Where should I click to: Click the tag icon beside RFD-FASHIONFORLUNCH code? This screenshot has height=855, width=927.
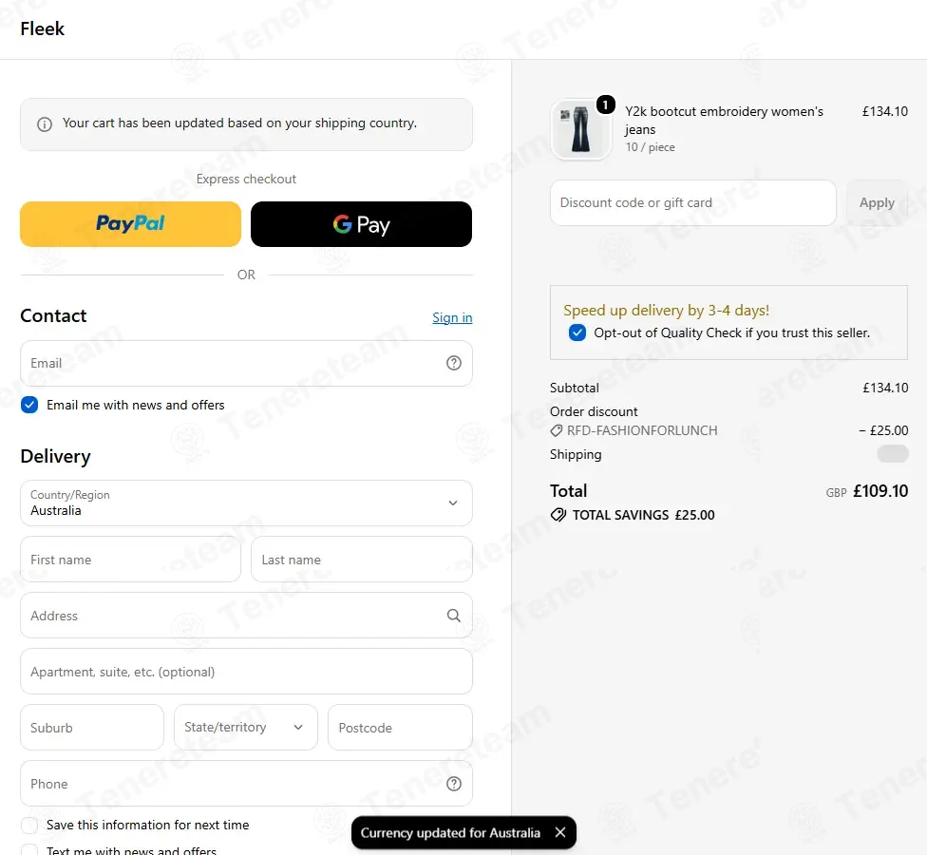click(x=557, y=431)
